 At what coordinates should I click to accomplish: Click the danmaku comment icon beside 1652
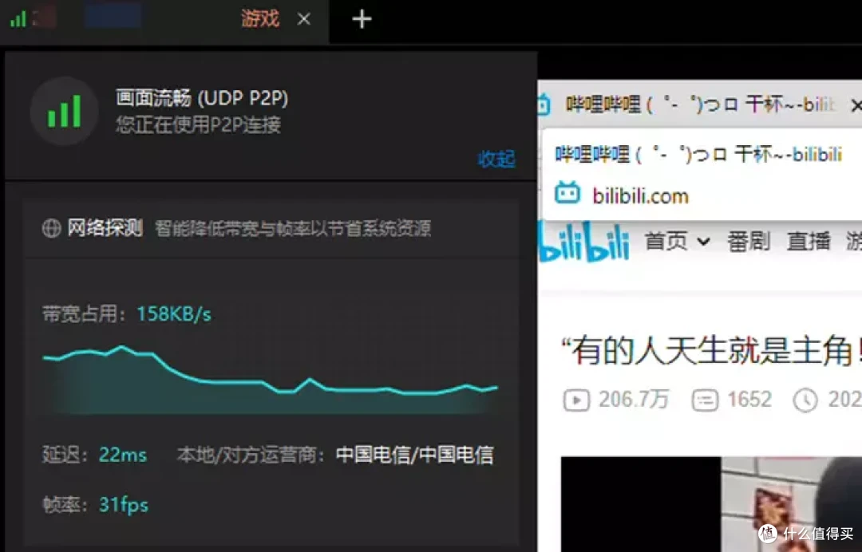705,400
